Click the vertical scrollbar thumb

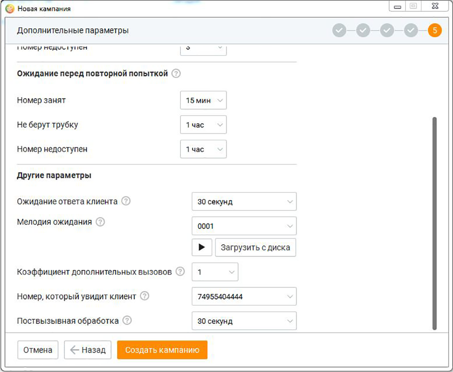tap(434, 224)
